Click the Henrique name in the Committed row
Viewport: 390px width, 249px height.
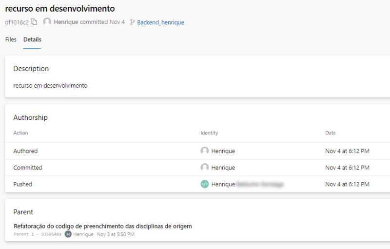tap(223, 168)
